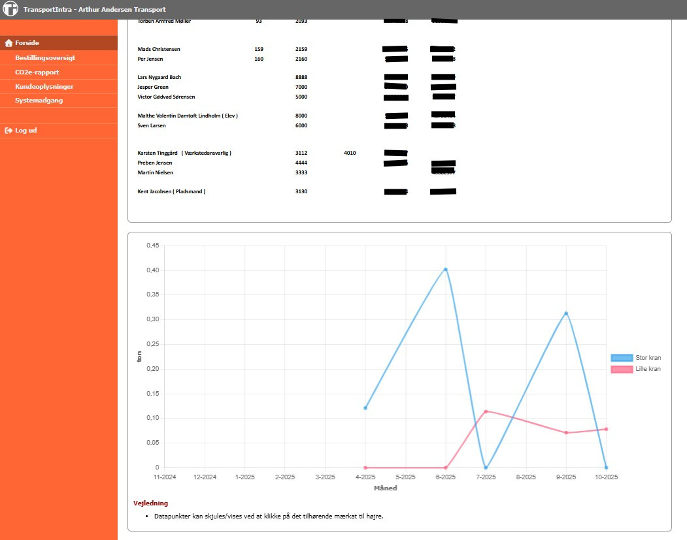Screen dimensions: 687x540
Task: Toggle Lille kran series in chart legend
Action: tap(648, 369)
